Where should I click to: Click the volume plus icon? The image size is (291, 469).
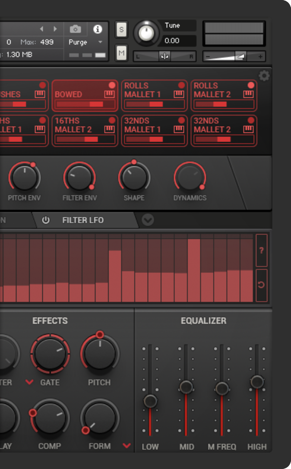(260, 56)
